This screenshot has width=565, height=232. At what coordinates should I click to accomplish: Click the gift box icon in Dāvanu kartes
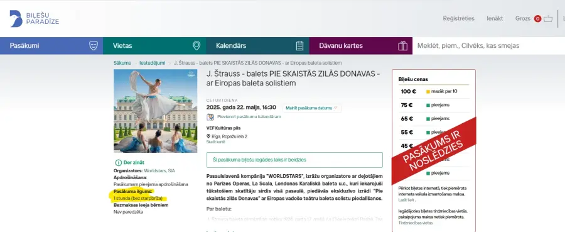[x=402, y=46]
